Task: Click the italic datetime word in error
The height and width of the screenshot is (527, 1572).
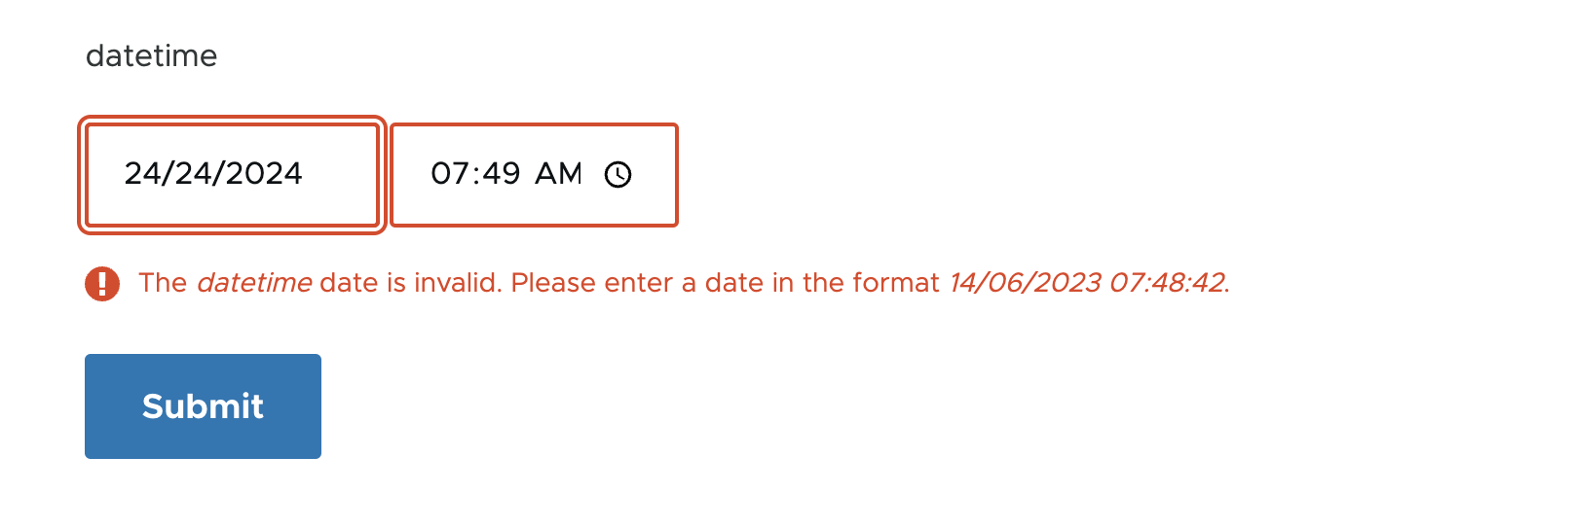Action: pyautogui.click(x=254, y=283)
